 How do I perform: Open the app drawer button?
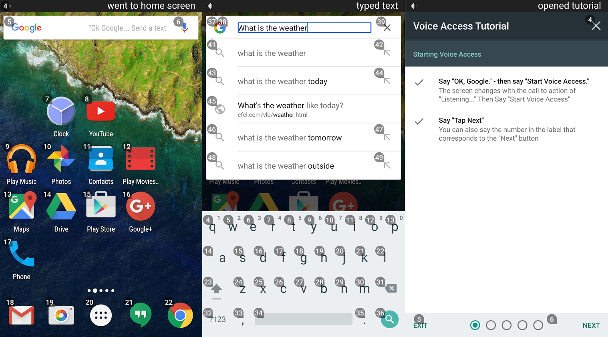pos(101,316)
